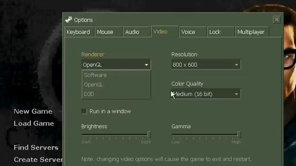296x166 pixels.
Task: Open the Resolution dropdown showing 800 x 600
Action: click(x=206, y=65)
